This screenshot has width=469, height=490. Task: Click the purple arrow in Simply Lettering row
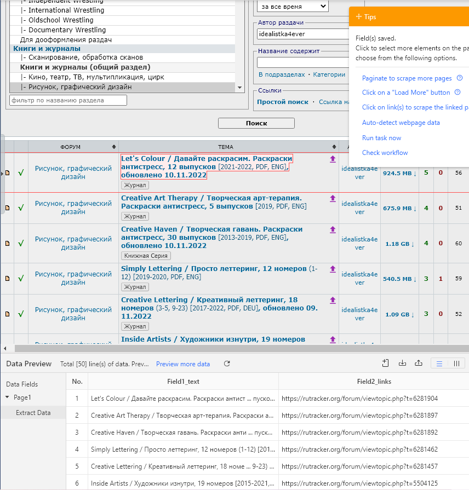pyautogui.click(x=333, y=269)
